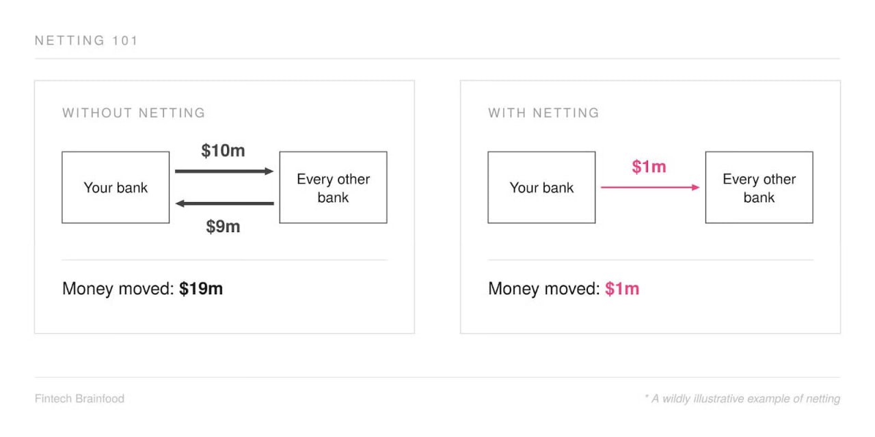Select the $9m label
The height and width of the screenshot is (437, 875).
pyautogui.click(x=223, y=227)
